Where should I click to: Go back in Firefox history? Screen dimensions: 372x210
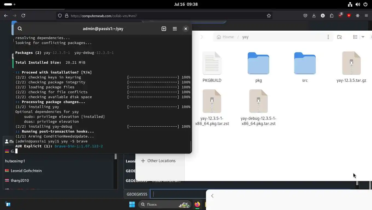tap(6, 16)
